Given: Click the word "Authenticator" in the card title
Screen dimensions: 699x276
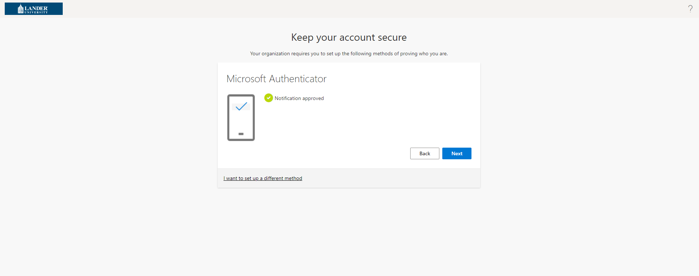Looking at the screenshot, I should [x=298, y=79].
